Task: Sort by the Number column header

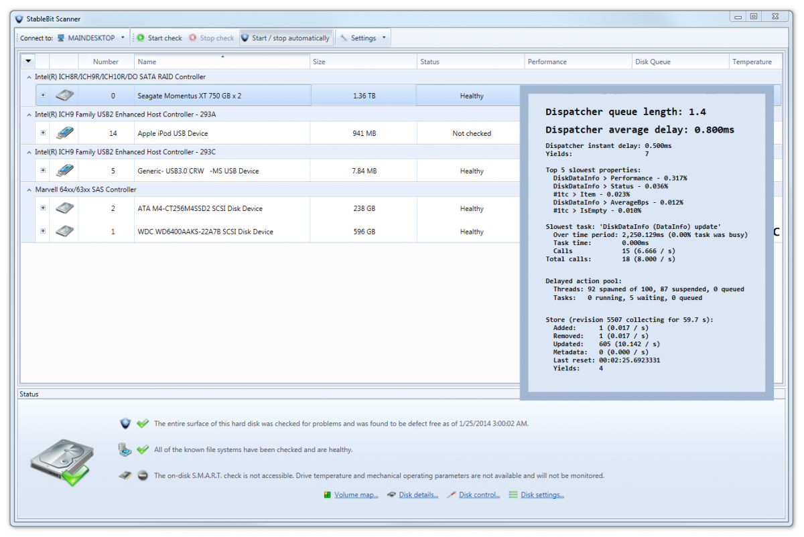Action: [106, 62]
